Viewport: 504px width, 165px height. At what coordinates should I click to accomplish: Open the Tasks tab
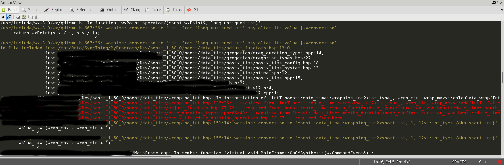pyautogui.click(x=174, y=10)
